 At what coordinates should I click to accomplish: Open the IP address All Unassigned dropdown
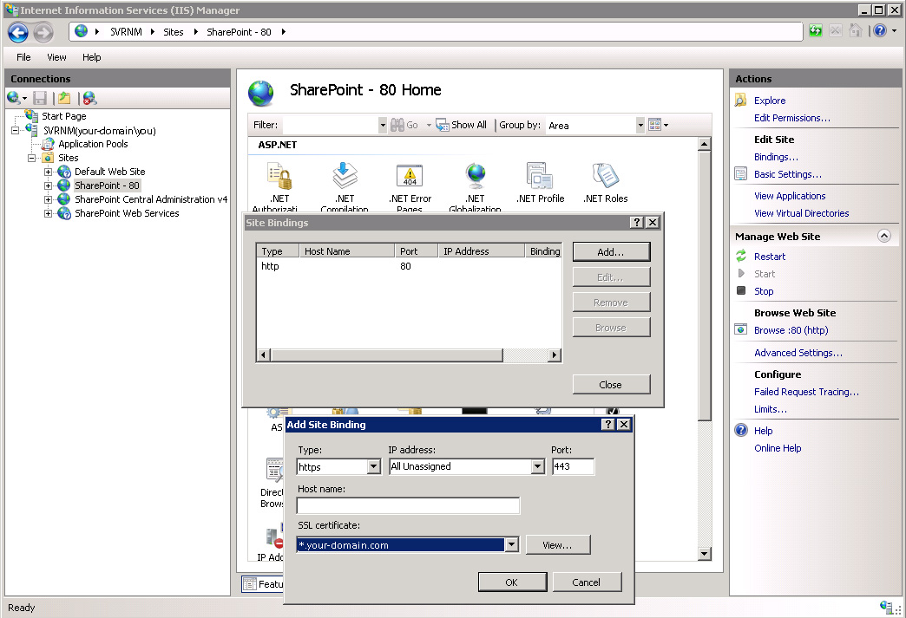point(537,466)
